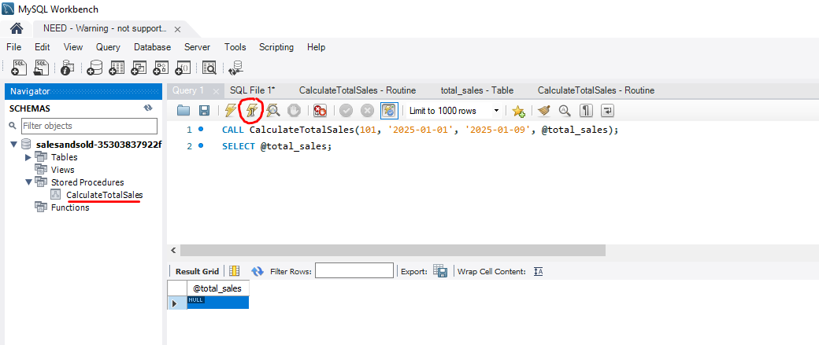The width and height of the screenshot is (819, 345).
Task: Stop the running query hand icon
Action: coord(294,110)
